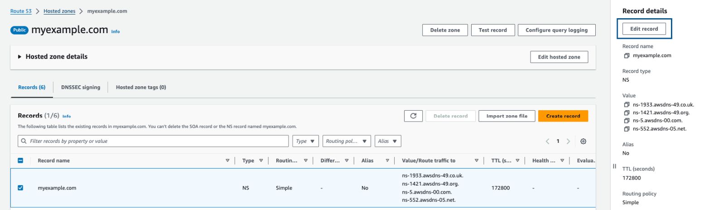The width and height of the screenshot is (714, 210).
Task: Open Route 53 breadcrumb link
Action: (21, 11)
